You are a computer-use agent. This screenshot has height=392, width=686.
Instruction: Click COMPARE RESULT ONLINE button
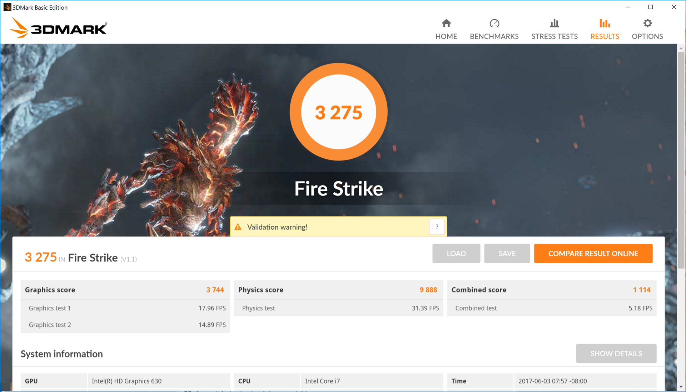pyautogui.click(x=593, y=254)
